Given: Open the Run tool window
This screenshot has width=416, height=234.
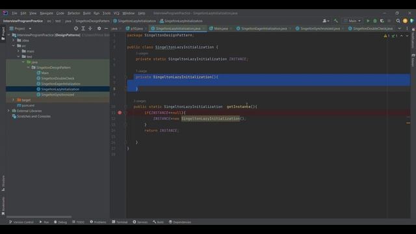Looking at the screenshot, I should pyautogui.click(x=44, y=222).
